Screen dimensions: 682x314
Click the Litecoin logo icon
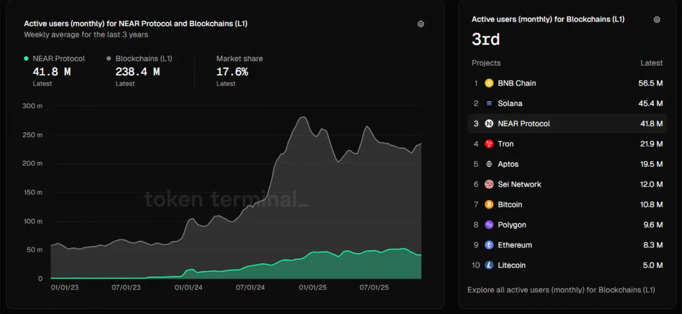coord(489,265)
